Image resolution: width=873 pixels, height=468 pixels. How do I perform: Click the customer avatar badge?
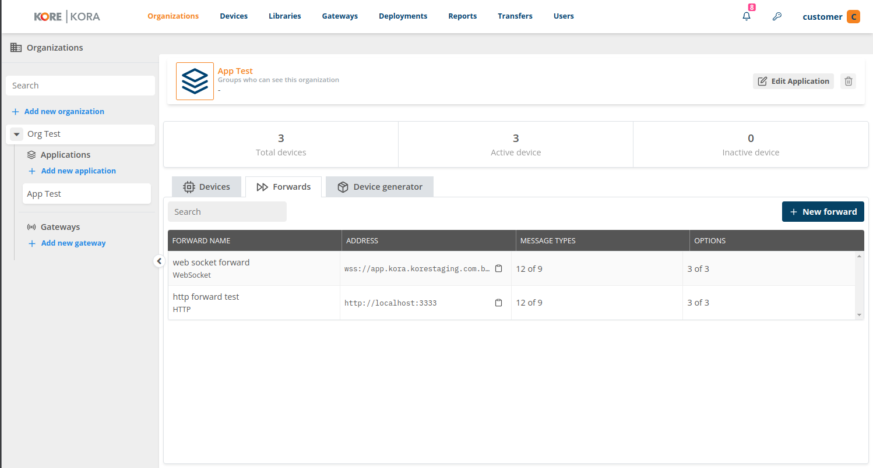(853, 16)
